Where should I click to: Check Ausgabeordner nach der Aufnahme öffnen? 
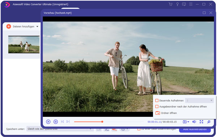(x=157, y=107)
